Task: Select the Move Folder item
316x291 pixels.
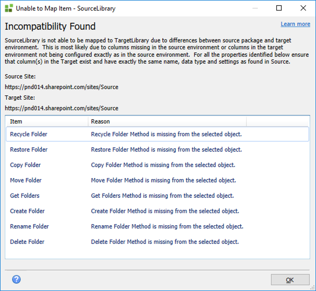Action: [26, 180]
